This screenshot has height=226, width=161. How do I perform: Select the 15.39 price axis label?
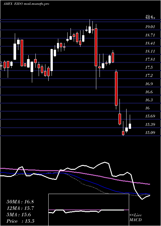[150, 124]
